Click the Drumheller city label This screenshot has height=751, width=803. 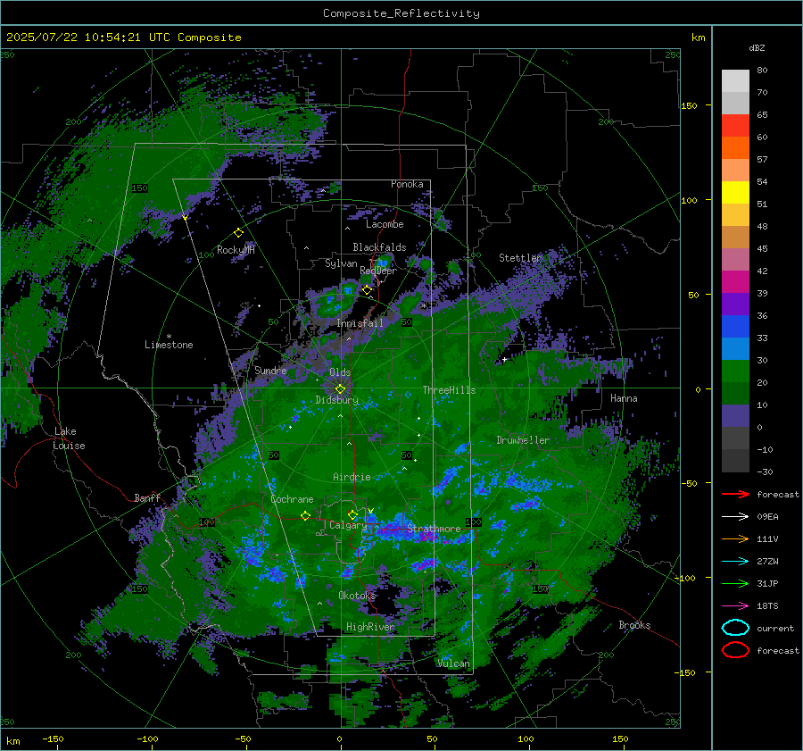[523, 440]
